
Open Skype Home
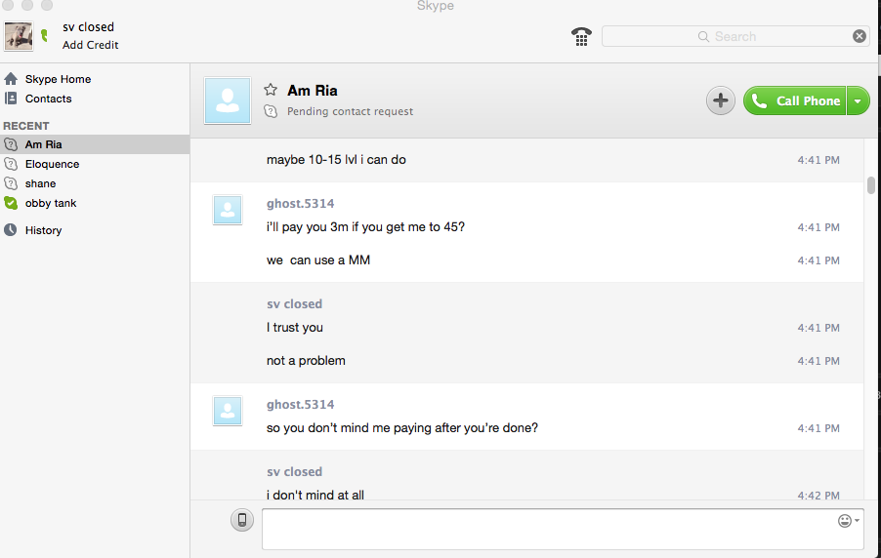pyautogui.click(x=58, y=79)
